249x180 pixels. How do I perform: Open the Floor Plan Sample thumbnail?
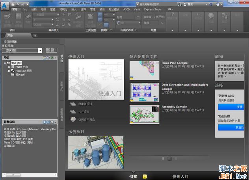click(144, 70)
